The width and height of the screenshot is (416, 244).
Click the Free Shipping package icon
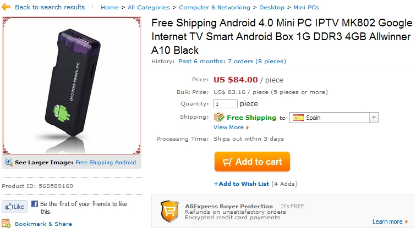pos(219,117)
